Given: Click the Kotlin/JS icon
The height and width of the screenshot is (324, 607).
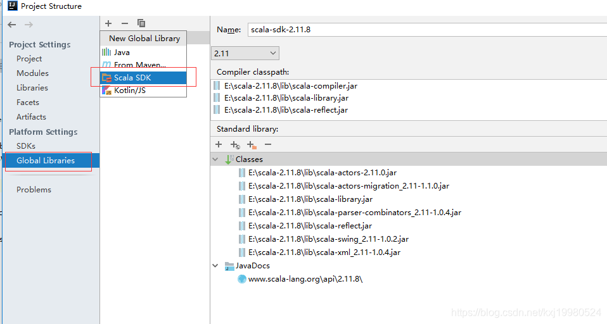Looking at the screenshot, I should coord(107,90).
